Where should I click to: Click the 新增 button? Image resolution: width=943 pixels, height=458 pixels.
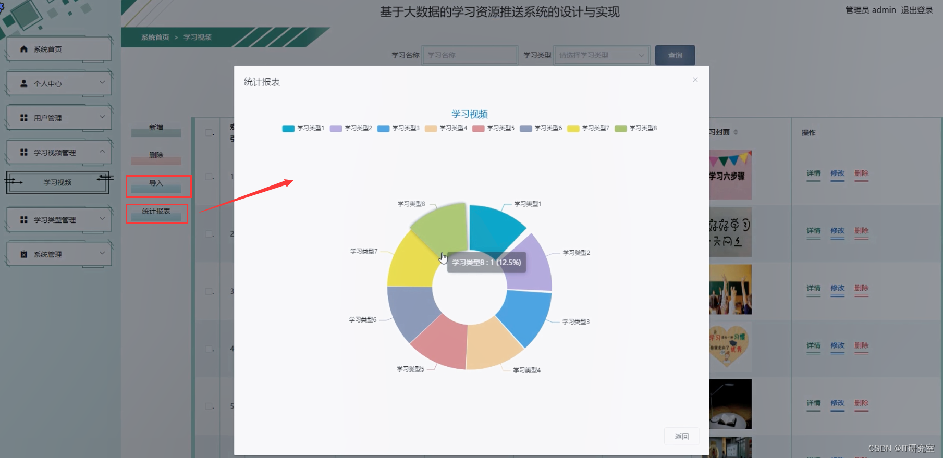coord(156,129)
